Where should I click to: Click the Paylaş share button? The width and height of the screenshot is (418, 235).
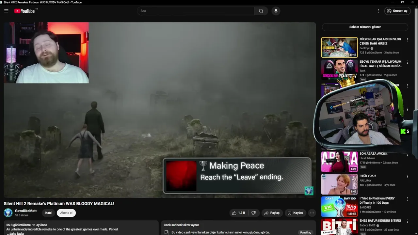pos(272,213)
